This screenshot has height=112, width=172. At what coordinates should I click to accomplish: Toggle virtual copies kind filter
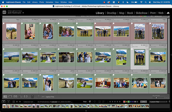(144, 102)
